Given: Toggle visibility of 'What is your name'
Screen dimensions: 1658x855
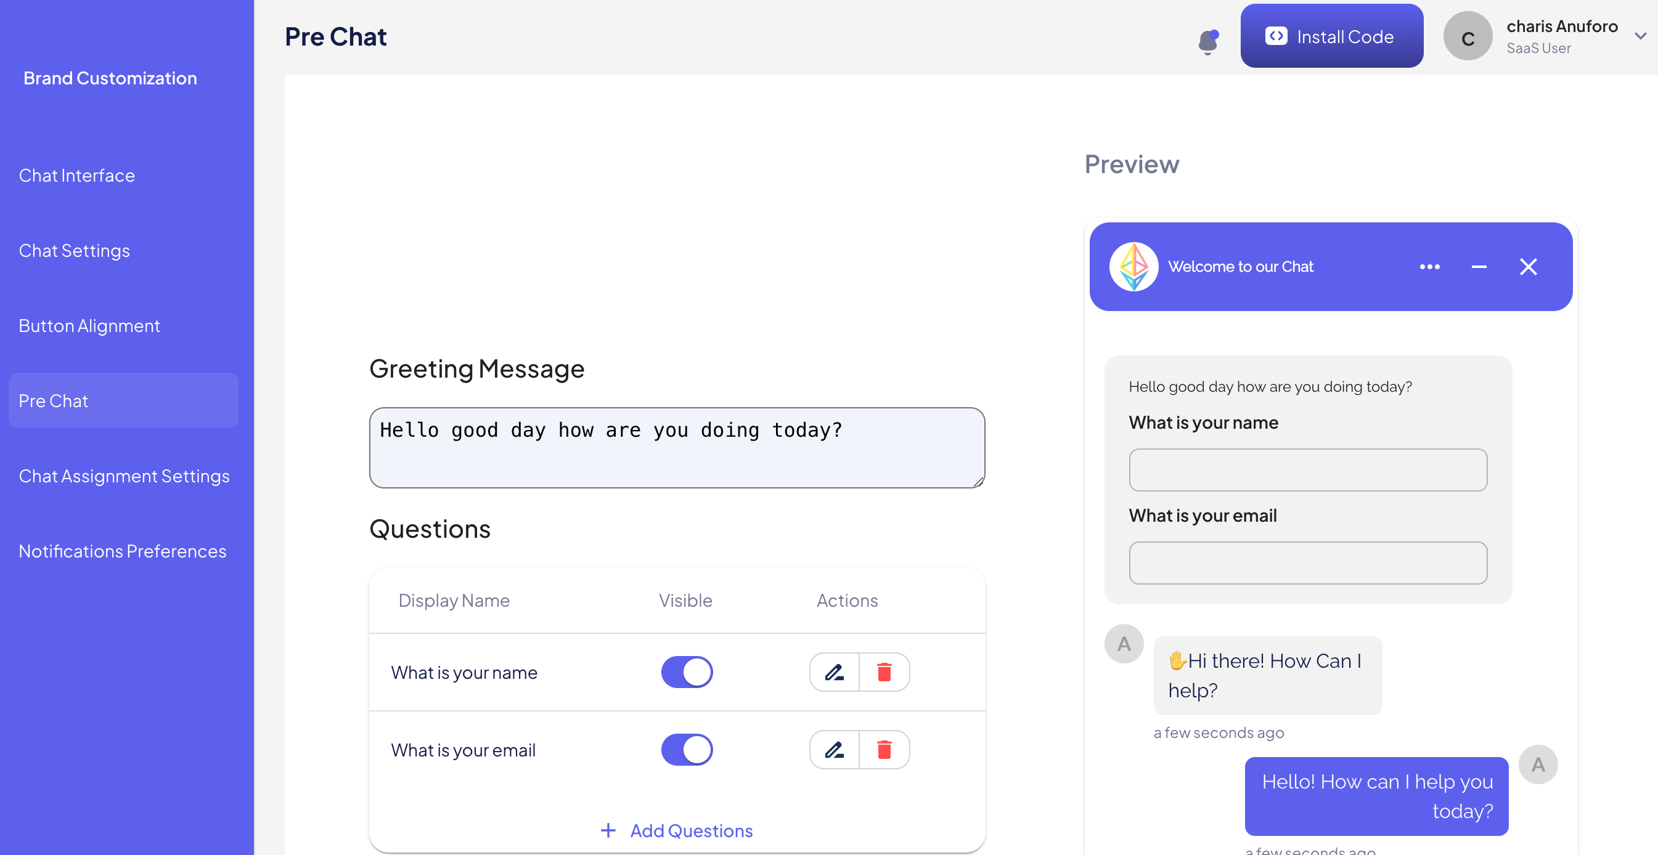Looking at the screenshot, I should [x=687, y=672].
